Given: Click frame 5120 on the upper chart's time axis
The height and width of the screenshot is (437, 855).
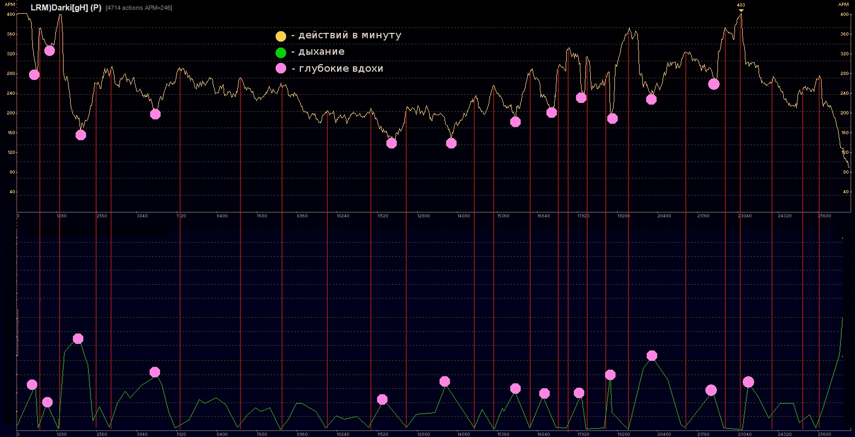Looking at the screenshot, I should [x=181, y=216].
